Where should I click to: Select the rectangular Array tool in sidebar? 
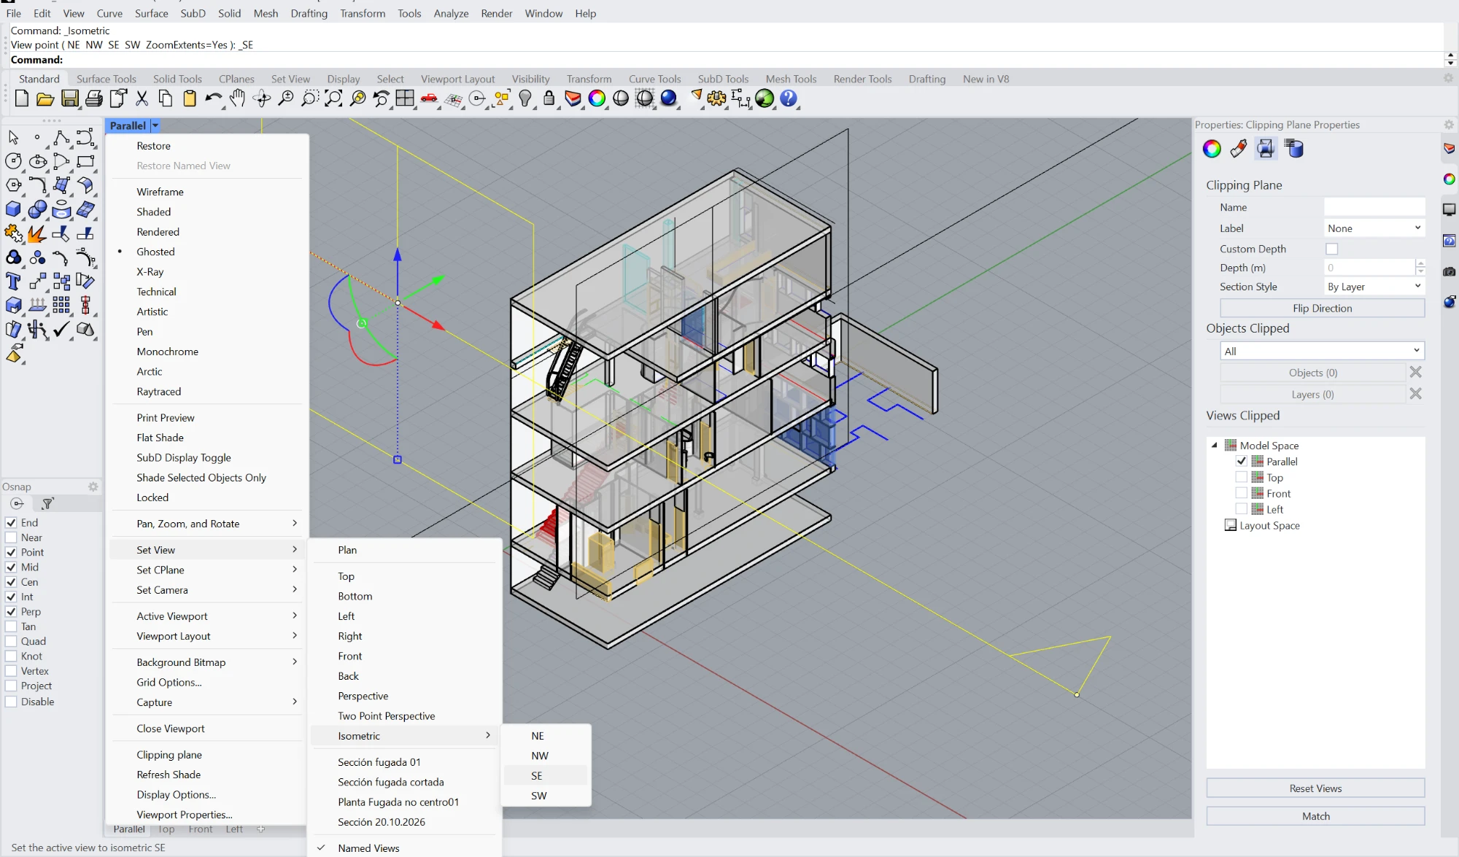click(61, 306)
